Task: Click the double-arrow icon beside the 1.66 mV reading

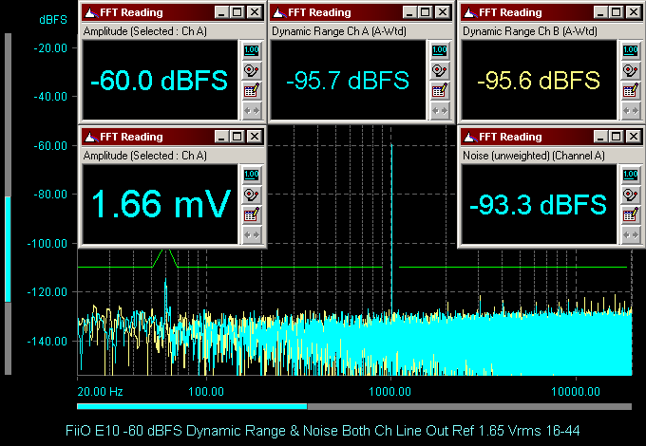Action: pyautogui.click(x=252, y=235)
